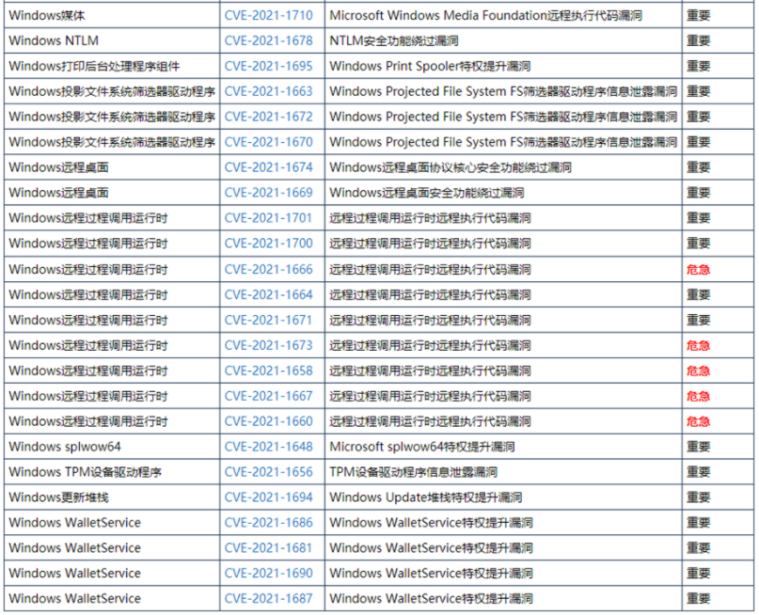Click red '危急' severity for CVE-2021-1660

tap(698, 421)
